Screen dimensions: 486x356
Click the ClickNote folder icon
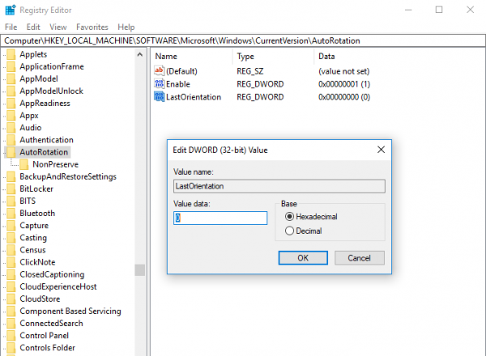[11, 262]
